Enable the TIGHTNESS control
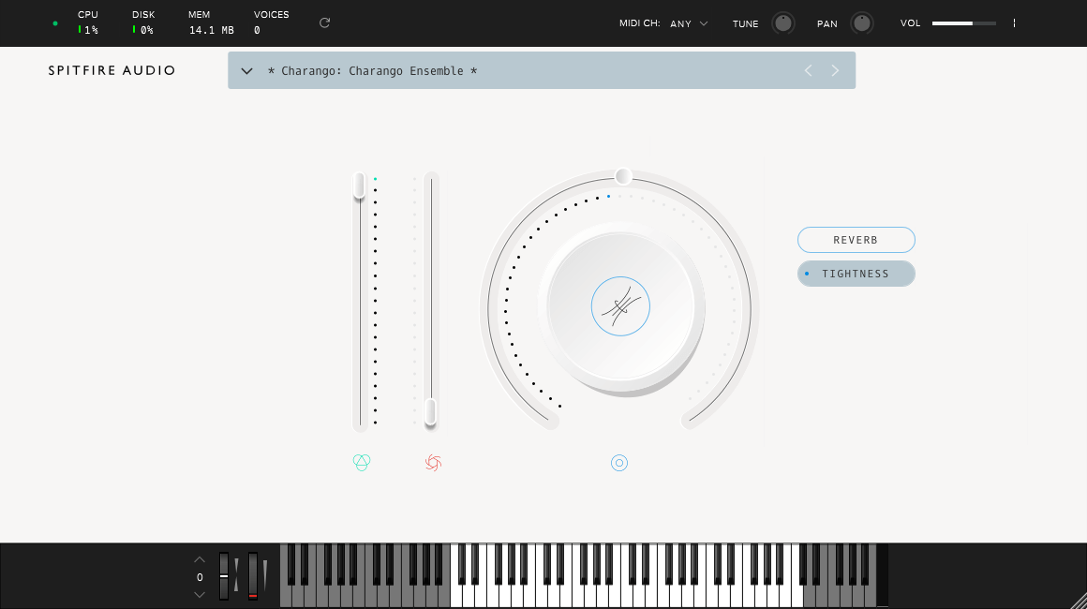 click(x=856, y=274)
